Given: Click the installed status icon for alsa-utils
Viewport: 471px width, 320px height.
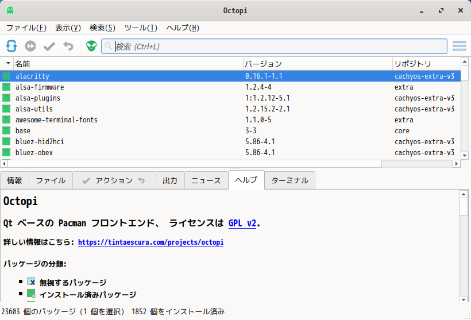Looking at the screenshot, I should pyautogui.click(x=6, y=109).
